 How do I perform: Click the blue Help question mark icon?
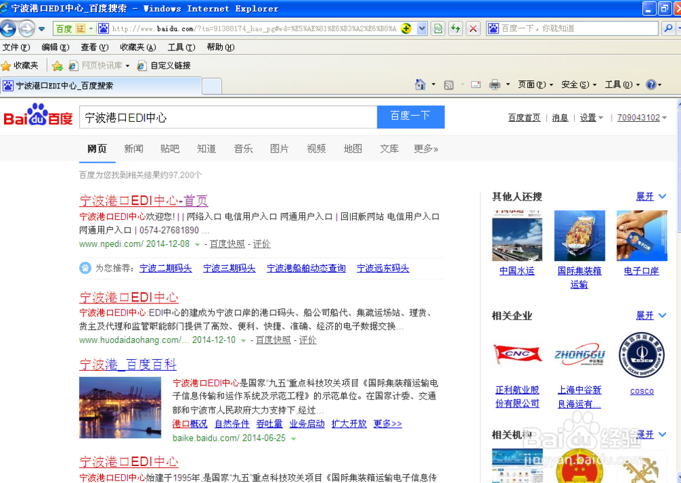[x=650, y=84]
